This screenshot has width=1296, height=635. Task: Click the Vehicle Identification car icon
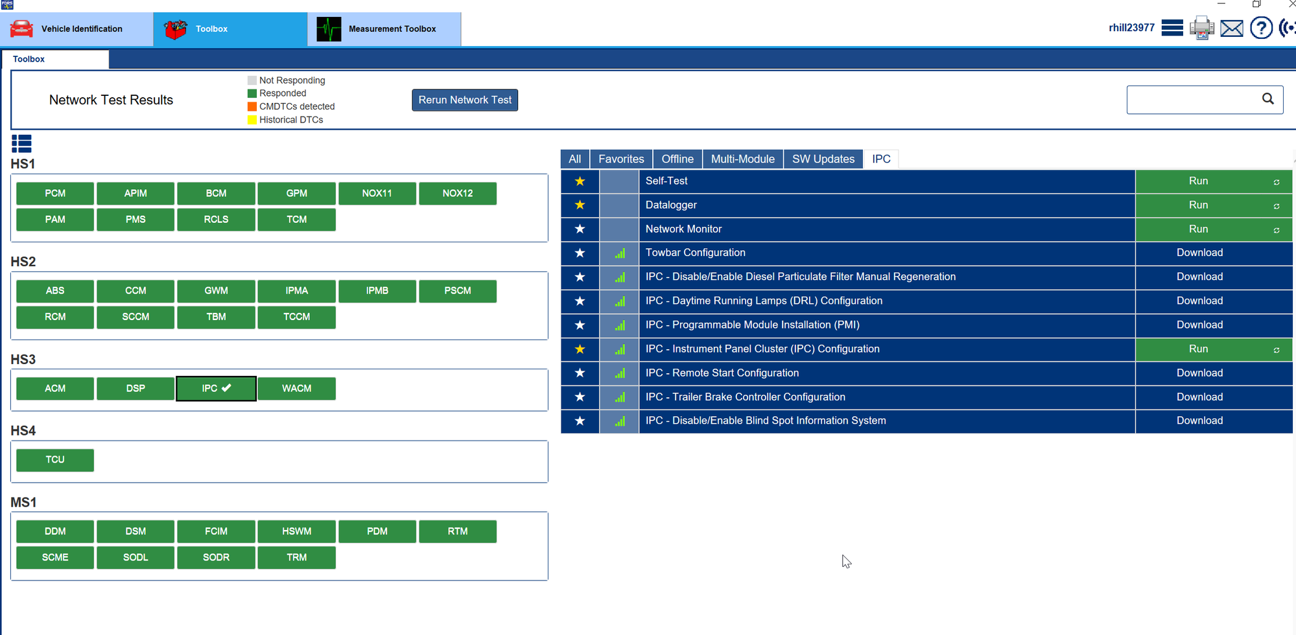(19, 29)
